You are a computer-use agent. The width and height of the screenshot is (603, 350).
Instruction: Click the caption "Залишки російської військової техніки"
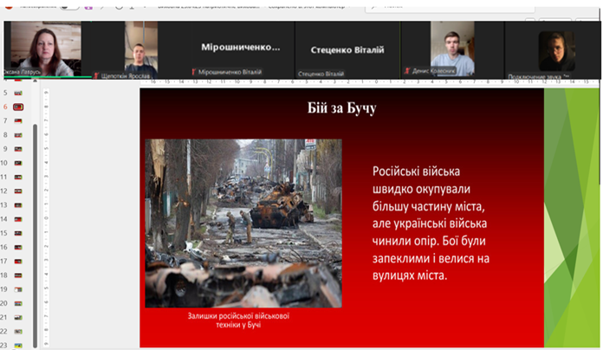click(x=238, y=320)
